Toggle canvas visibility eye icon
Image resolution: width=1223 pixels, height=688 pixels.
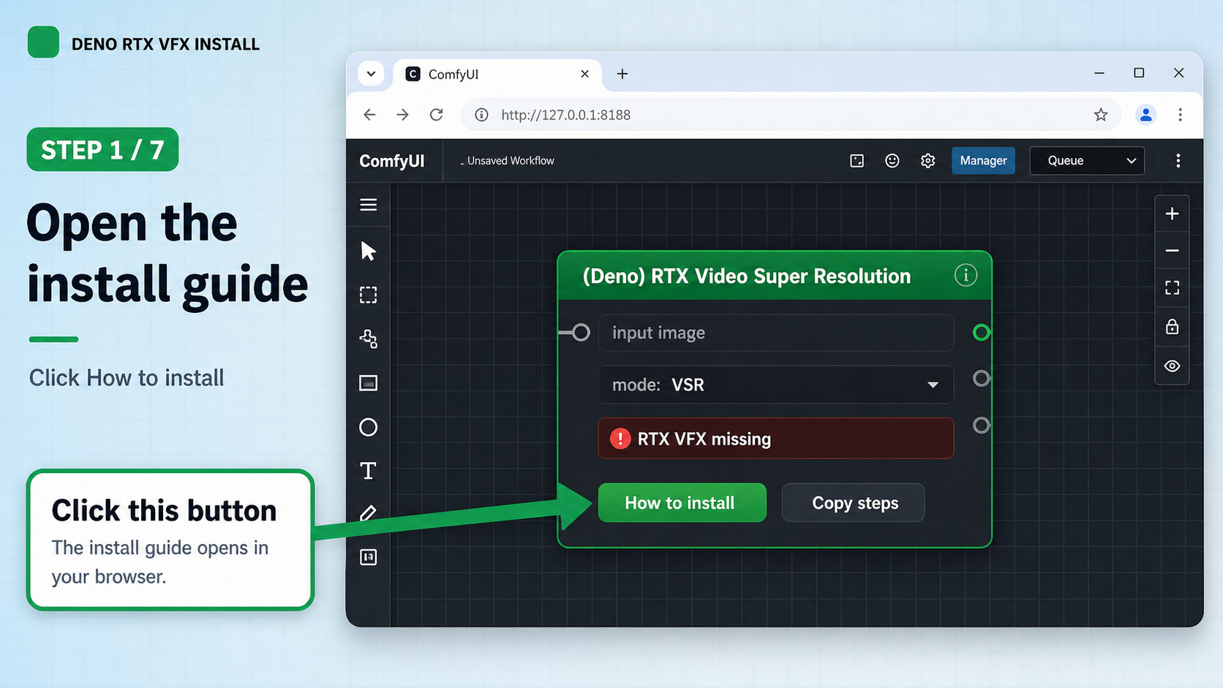point(1172,366)
